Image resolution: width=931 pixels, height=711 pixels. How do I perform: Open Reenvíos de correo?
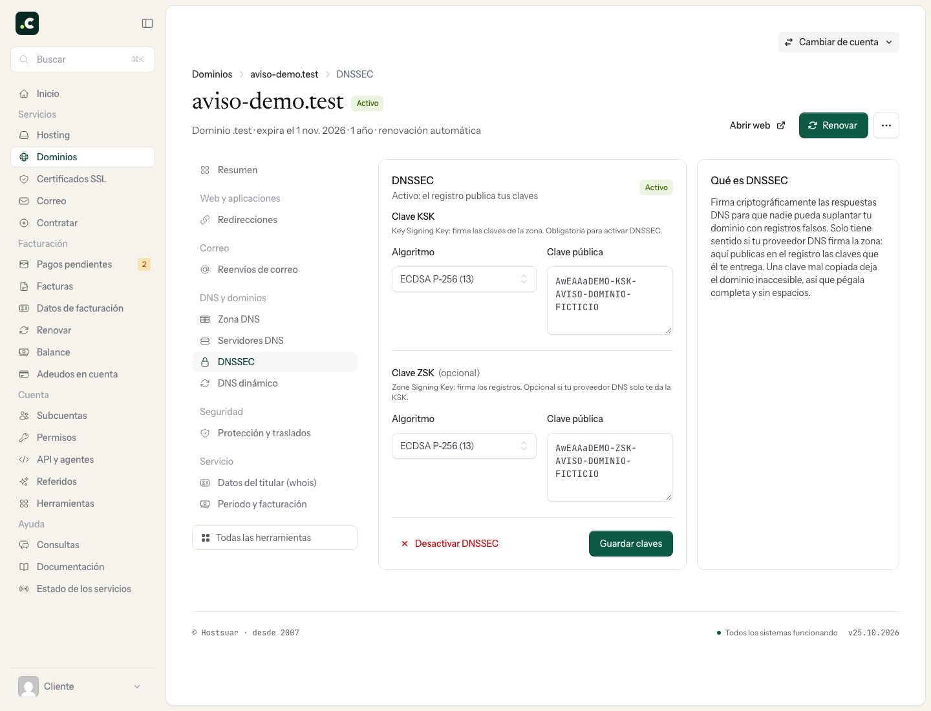pyautogui.click(x=275, y=270)
